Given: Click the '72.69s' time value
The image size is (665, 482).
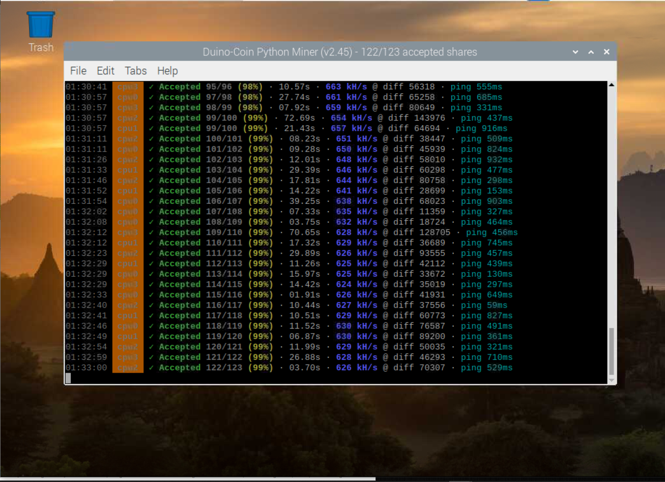Looking at the screenshot, I should click(299, 118).
